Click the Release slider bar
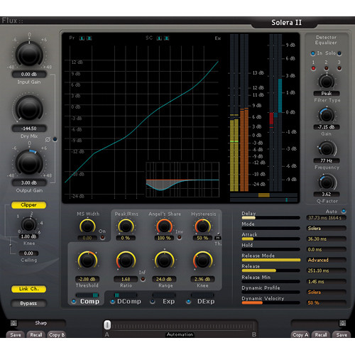The width and height of the screenshot is (355, 355). click(271, 271)
